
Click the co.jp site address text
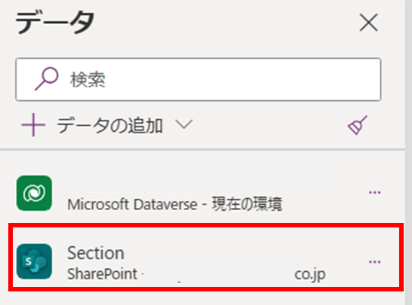(310, 275)
